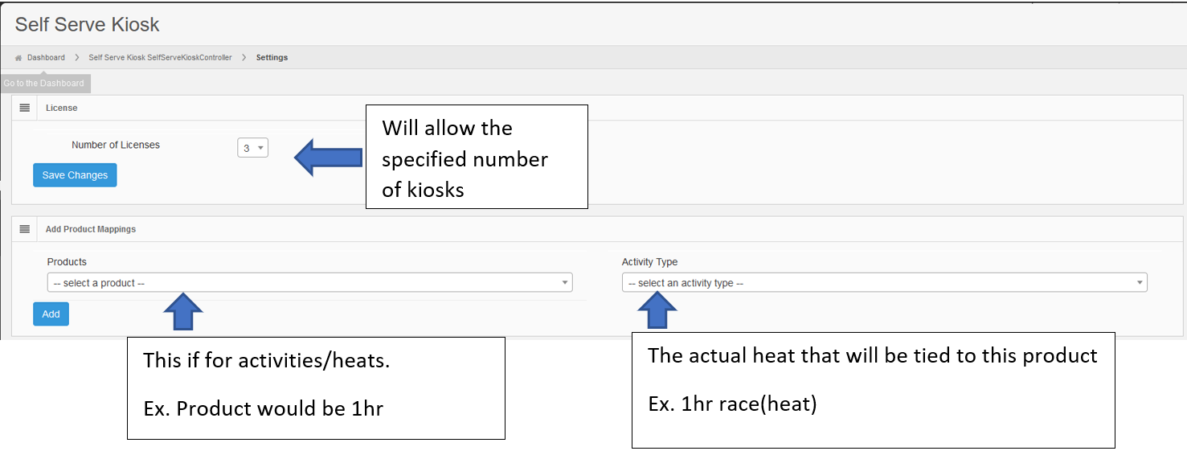Click the Add Product Mappings panel menu icon

coord(25,229)
